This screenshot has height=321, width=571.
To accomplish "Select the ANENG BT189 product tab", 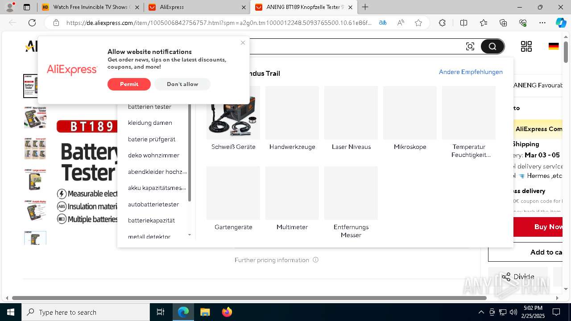I will (303, 7).
